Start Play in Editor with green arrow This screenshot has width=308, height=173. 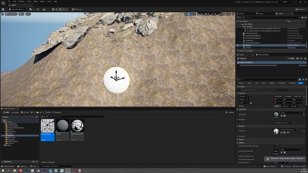(x=53, y=9)
